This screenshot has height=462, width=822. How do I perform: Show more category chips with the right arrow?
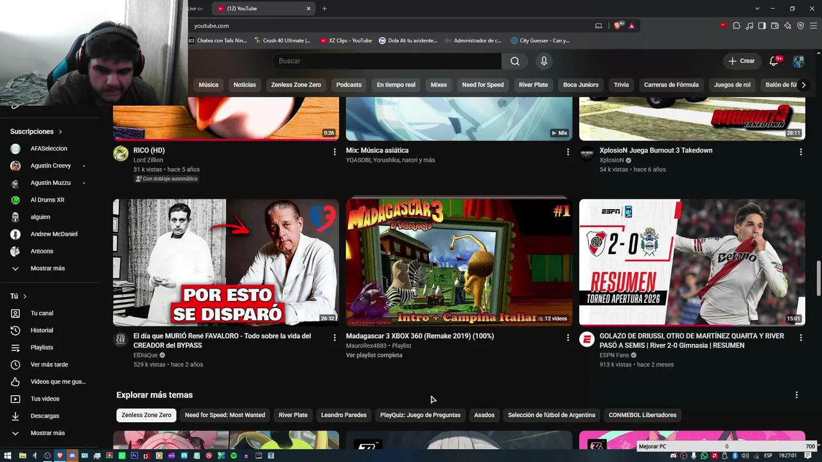pos(803,85)
